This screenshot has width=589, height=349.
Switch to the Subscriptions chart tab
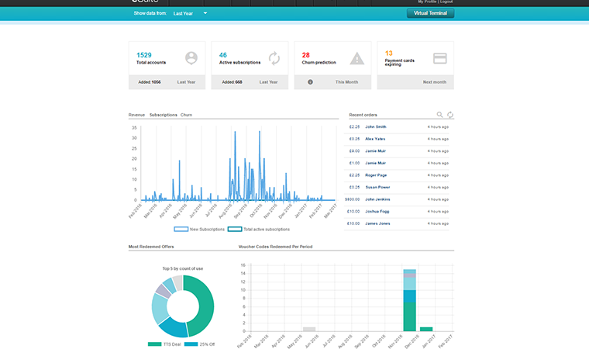pos(163,115)
